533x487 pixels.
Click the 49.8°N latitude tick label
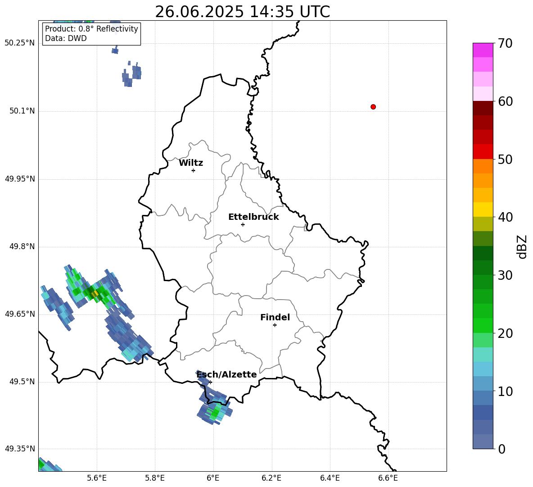tap(22, 246)
